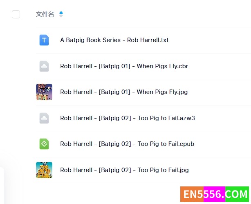This screenshot has width=251, height=204.
Task: Open the Too Pig to Fail.jpg file name
Action: pos(124,170)
